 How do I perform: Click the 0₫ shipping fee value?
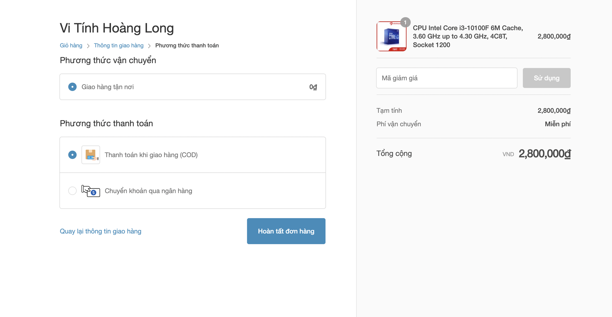313,87
